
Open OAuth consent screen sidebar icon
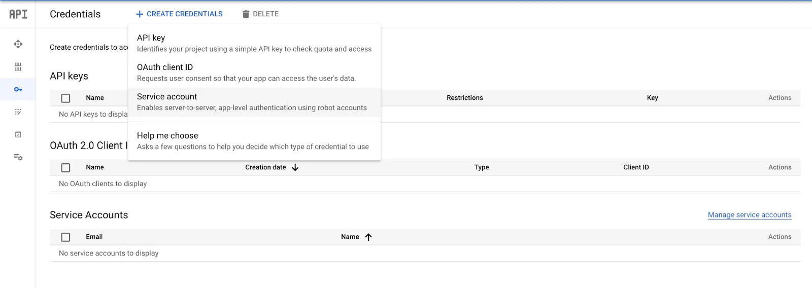click(x=18, y=112)
